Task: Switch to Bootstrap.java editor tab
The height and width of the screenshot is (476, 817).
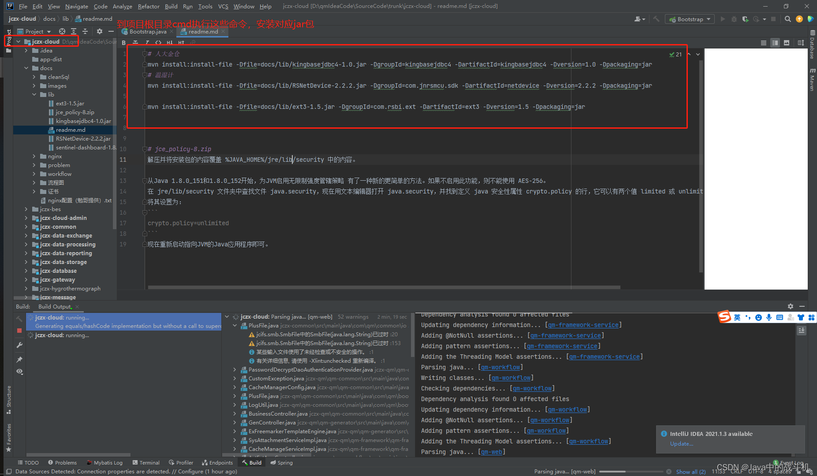Action: coord(148,31)
